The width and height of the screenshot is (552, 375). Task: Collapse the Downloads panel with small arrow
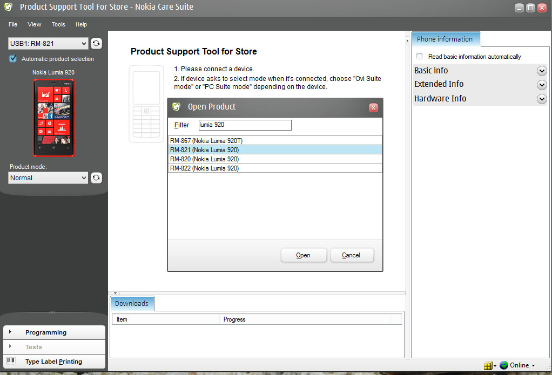115,293
